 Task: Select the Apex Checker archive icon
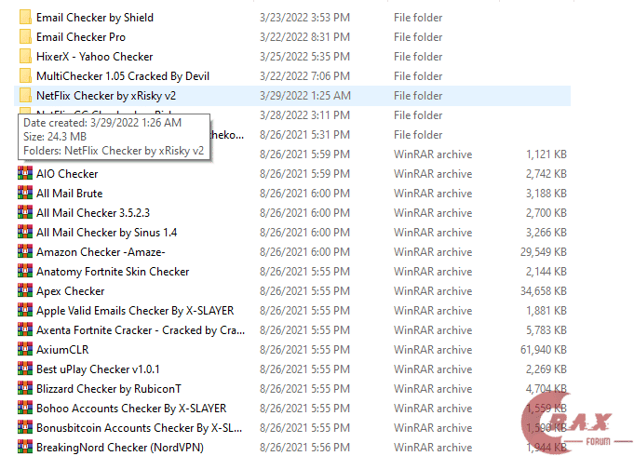click(25, 290)
